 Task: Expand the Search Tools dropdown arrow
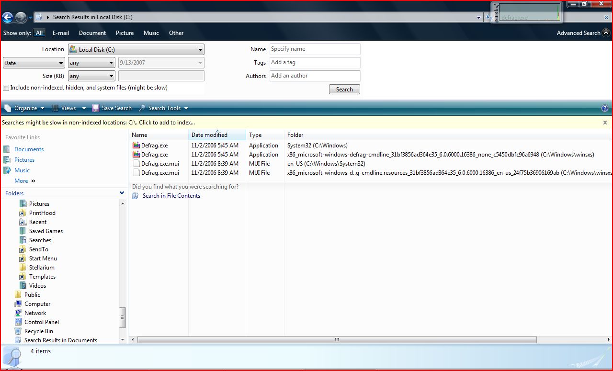click(186, 109)
